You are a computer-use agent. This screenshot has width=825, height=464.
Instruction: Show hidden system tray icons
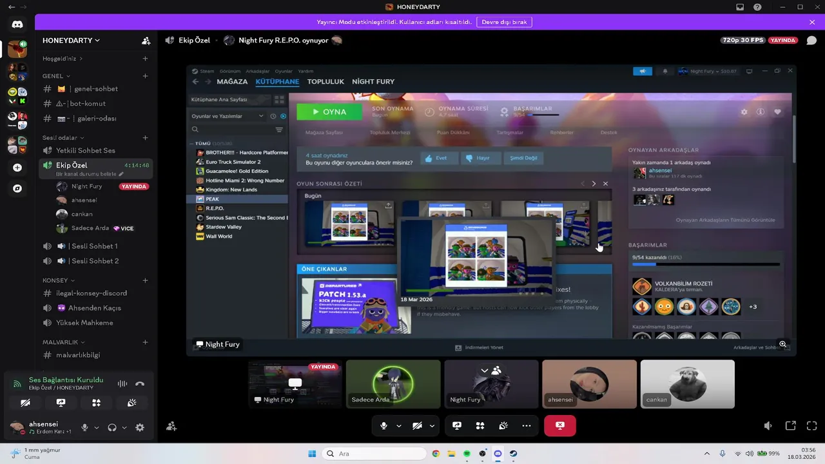point(707,454)
